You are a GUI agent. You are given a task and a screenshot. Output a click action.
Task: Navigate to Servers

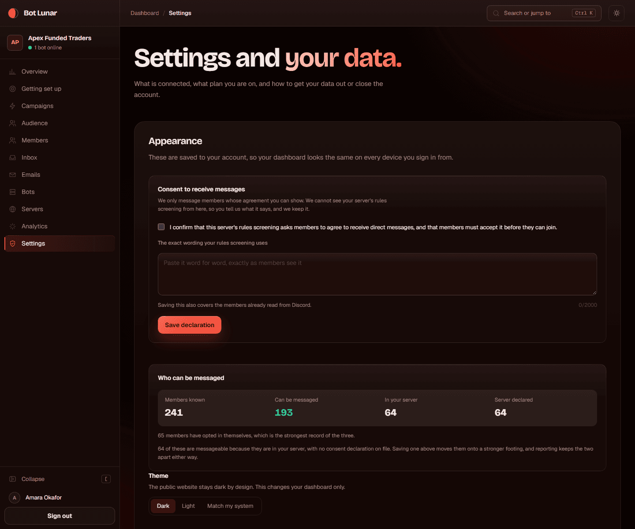click(x=60, y=209)
